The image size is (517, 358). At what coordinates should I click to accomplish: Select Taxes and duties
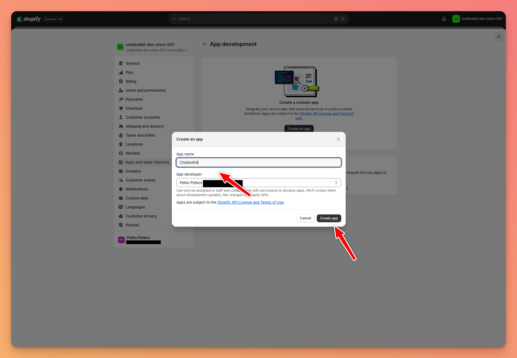[144, 135]
